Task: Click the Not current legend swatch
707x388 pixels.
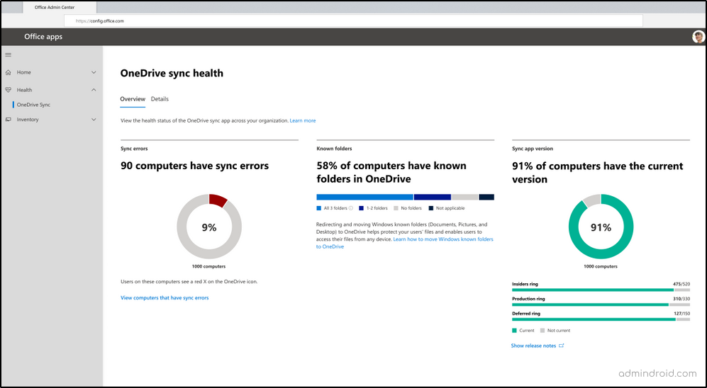Action: tap(542, 331)
